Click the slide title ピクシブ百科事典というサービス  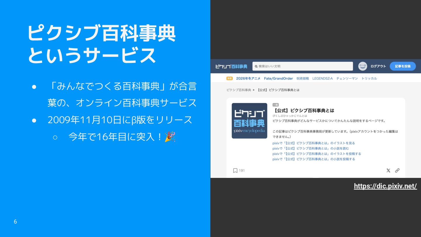pyautogui.click(x=101, y=44)
